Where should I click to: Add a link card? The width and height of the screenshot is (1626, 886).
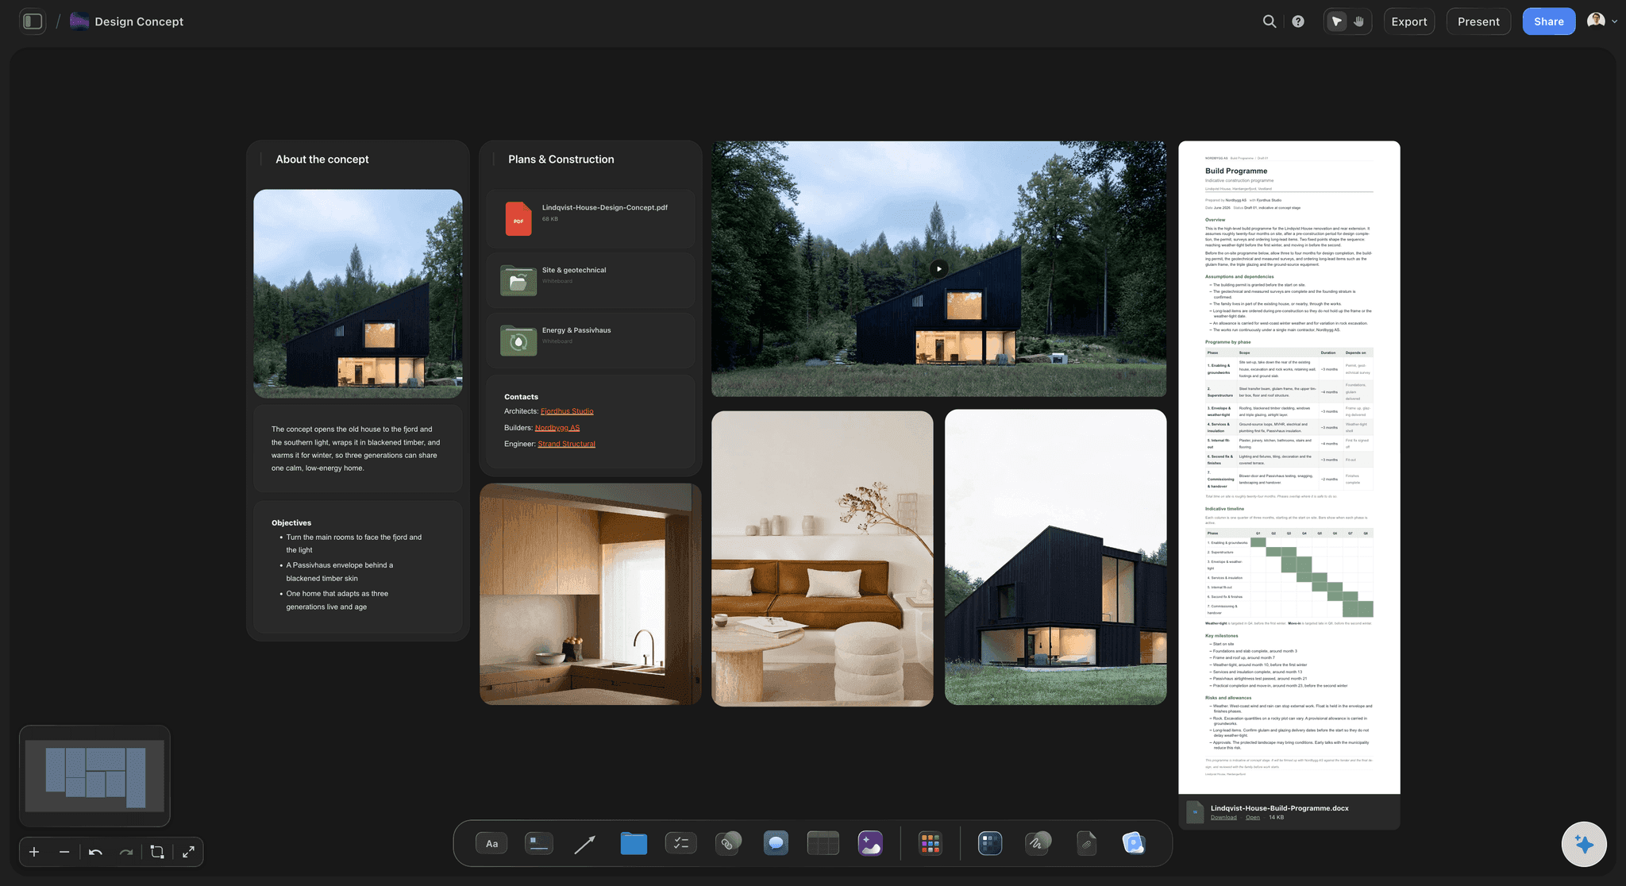pos(728,843)
